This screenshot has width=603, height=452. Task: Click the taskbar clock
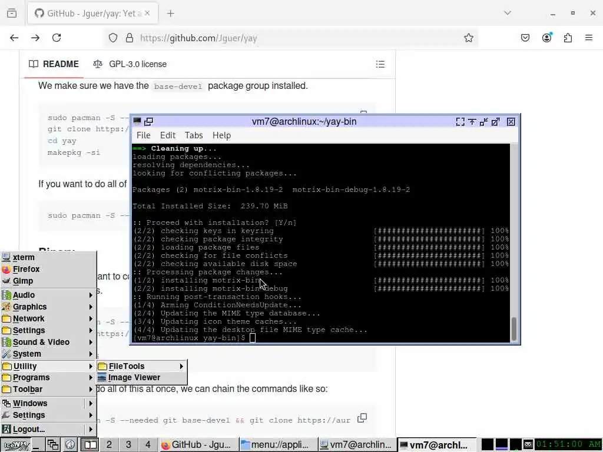[568, 444]
